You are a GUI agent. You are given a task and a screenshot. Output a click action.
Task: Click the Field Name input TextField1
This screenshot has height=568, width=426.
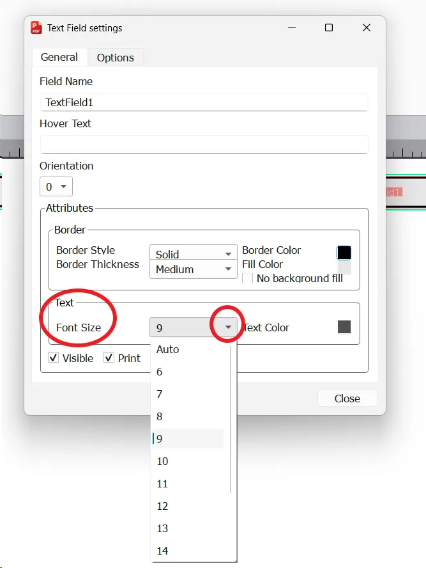click(204, 102)
